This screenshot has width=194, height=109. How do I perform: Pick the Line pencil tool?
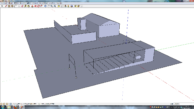click(6, 6)
